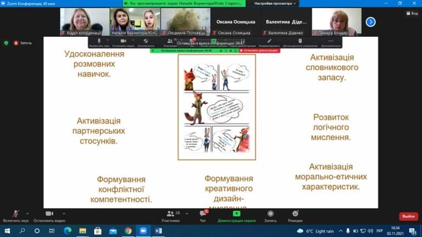This screenshot has height=237, width=422.
Task: Open the Чат chat panel
Action: coord(203,216)
